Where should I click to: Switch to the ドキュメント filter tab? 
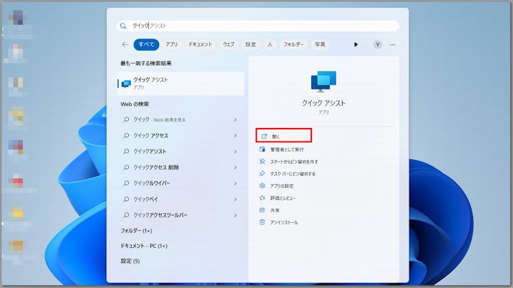point(200,45)
